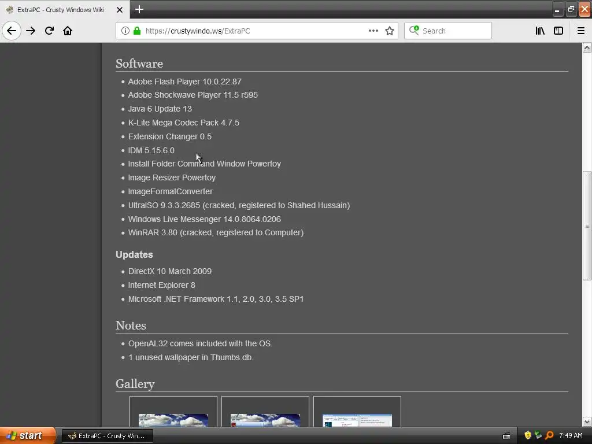592x444 pixels.
Task: Open the browser home page
Action: click(x=68, y=31)
